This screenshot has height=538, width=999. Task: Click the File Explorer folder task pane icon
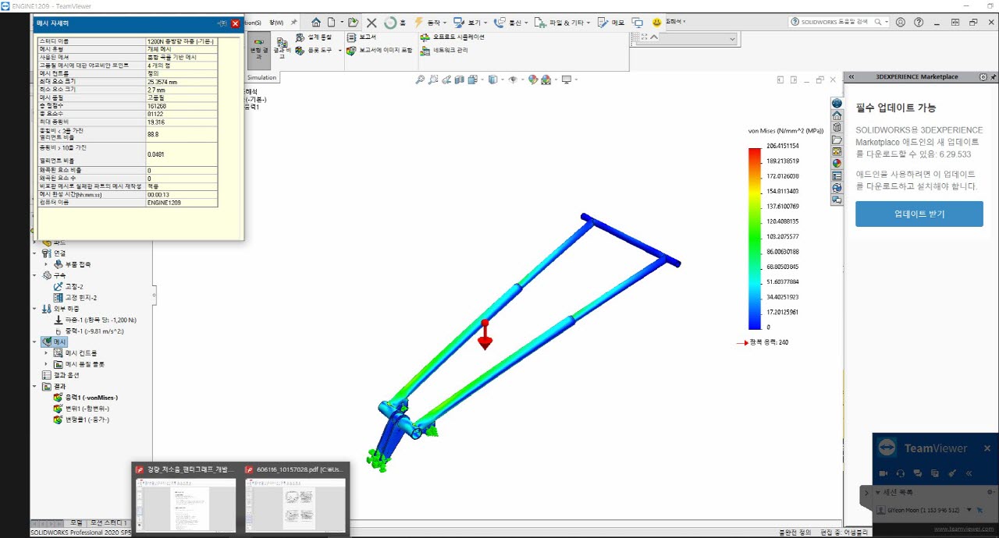click(837, 140)
